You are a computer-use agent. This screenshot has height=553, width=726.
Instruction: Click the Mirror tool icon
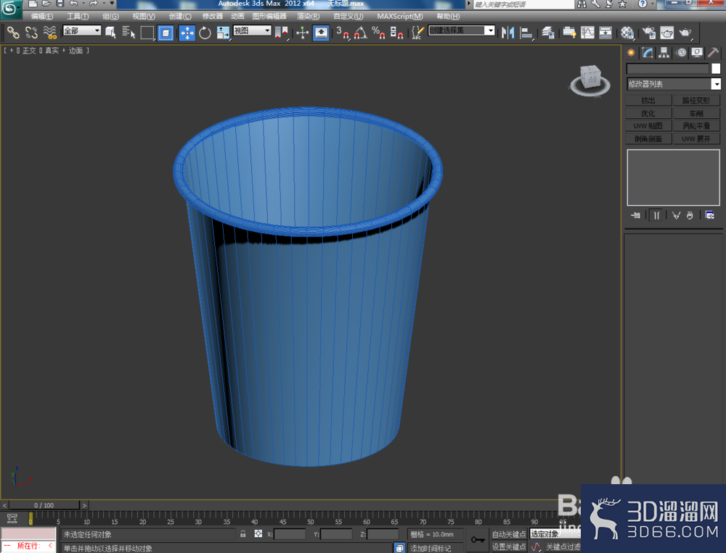pyautogui.click(x=508, y=33)
